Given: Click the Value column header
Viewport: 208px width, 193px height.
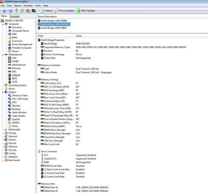Looking at the screenshot, I should click(x=140, y=36).
